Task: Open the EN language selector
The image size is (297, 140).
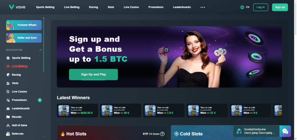Action: tap(248, 7)
